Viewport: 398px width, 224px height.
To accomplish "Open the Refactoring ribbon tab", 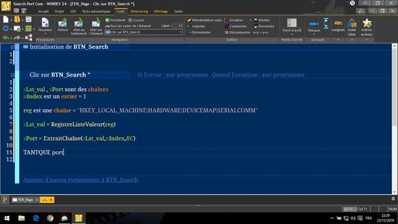I will coord(139,11).
